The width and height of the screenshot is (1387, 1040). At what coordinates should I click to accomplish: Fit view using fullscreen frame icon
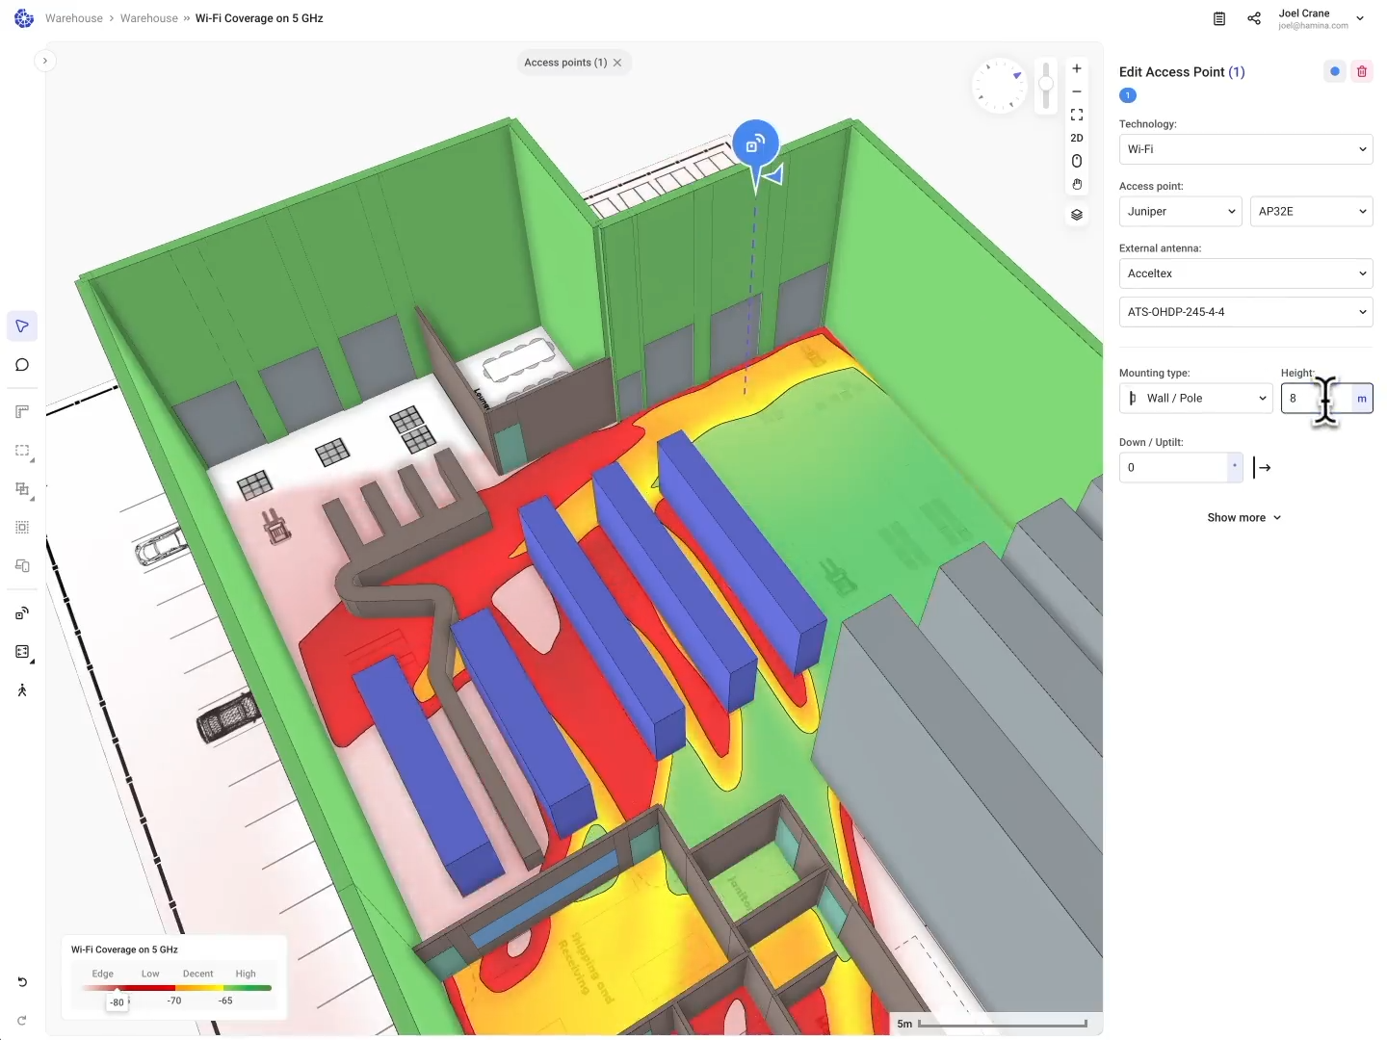pyautogui.click(x=1077, y=115)
